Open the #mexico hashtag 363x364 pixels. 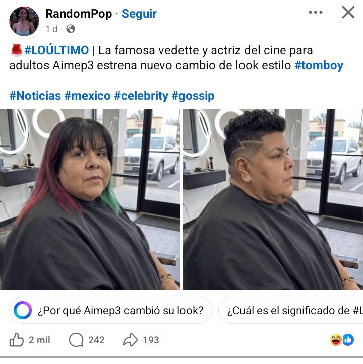click(x=87, y=96)
